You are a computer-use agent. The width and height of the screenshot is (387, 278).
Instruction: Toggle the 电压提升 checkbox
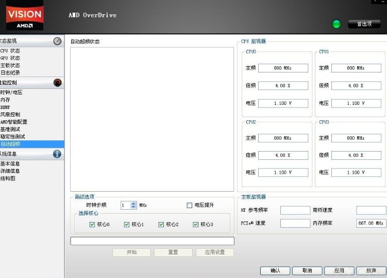pos(189,205)
